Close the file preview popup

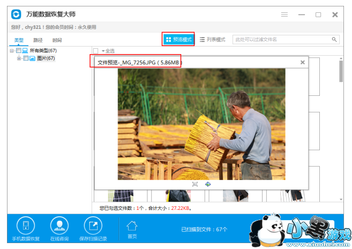[x=303, y=62]
